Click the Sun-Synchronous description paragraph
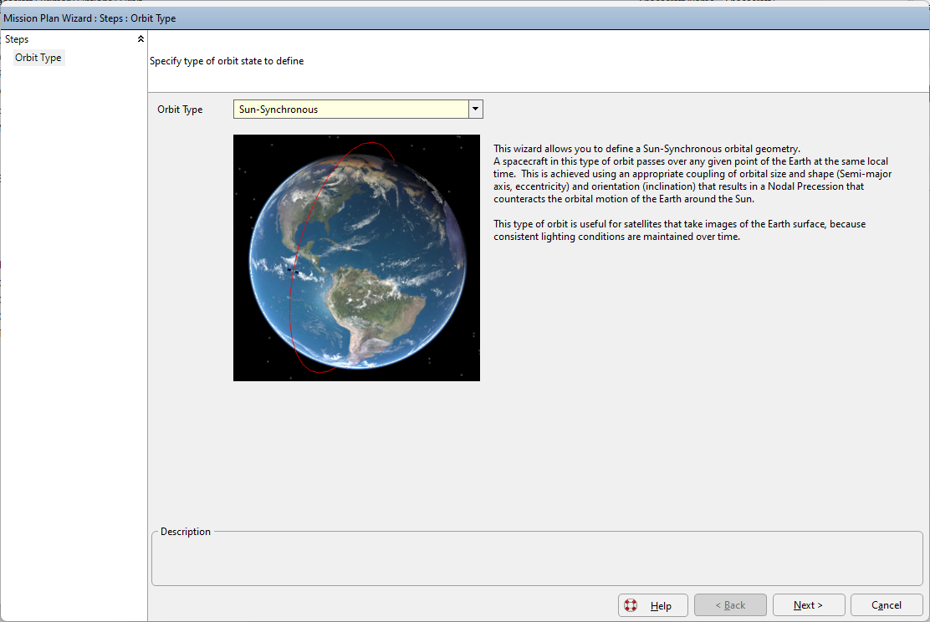Image resolution: width=930 pixels, height=622 pixels. tap(692, 174)
